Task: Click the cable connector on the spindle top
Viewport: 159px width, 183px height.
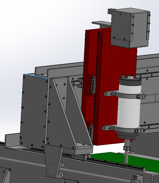Action: pos(123,75)
